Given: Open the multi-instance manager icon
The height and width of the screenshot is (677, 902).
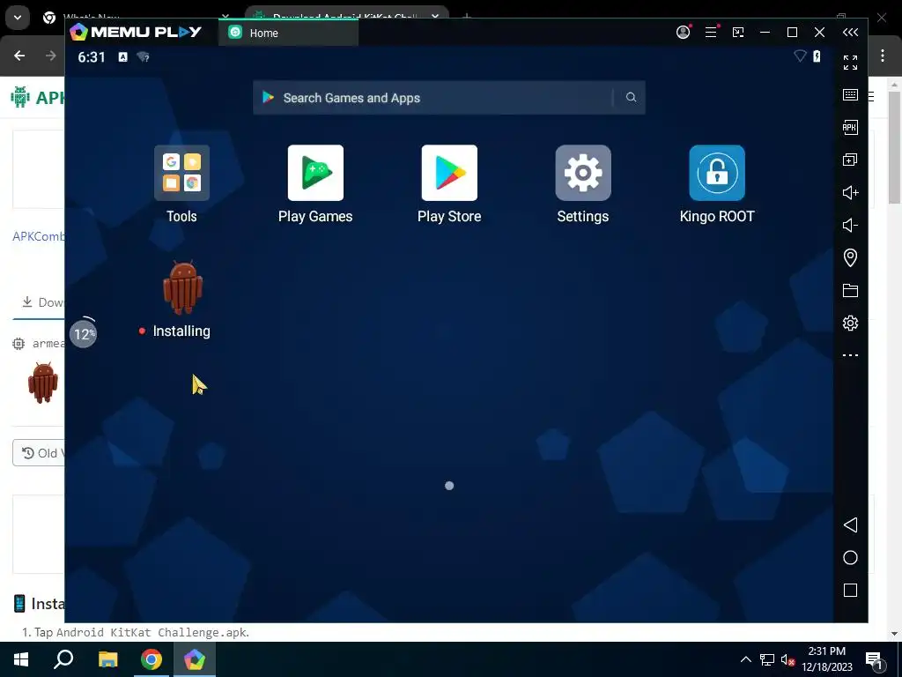Looking at the screenshot, I should click(x=850, y=160).
